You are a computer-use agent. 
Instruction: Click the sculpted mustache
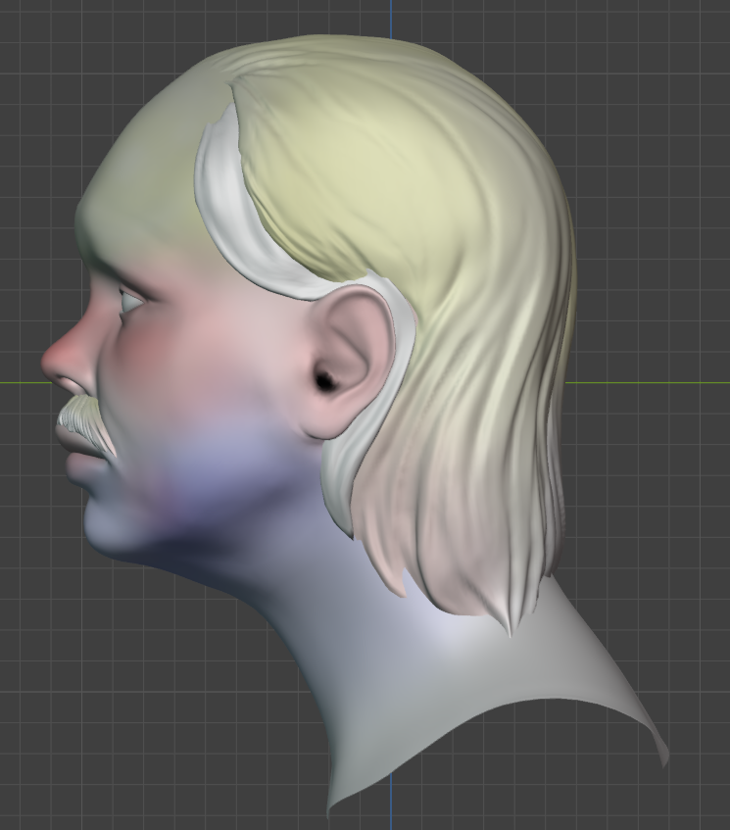pyautogui.click(x=86, y=424)
